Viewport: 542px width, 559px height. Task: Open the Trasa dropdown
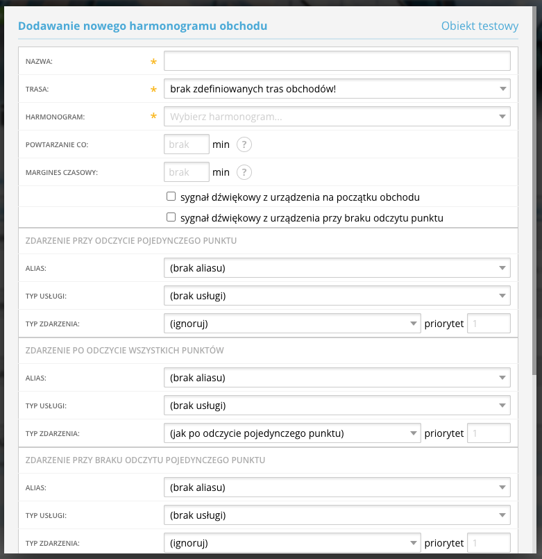pos(337,89)
